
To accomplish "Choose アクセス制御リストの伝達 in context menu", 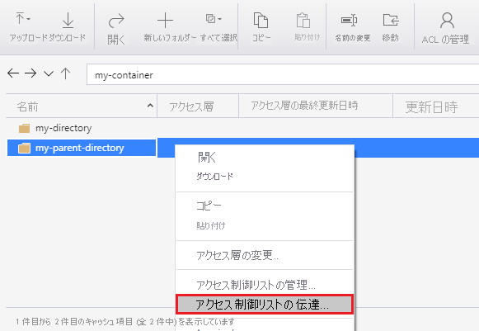I will click(x=265, y=305).
